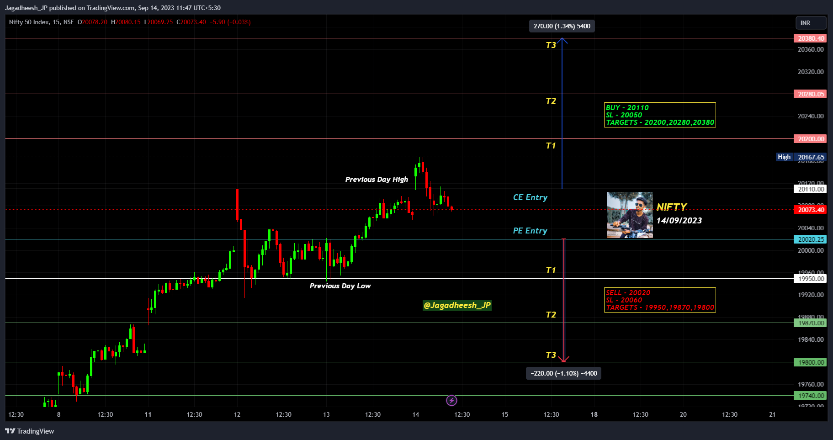Screen dimensions: 833x440
Task: Click the BUY - 20110 text box
Action: tap(660, 115)
